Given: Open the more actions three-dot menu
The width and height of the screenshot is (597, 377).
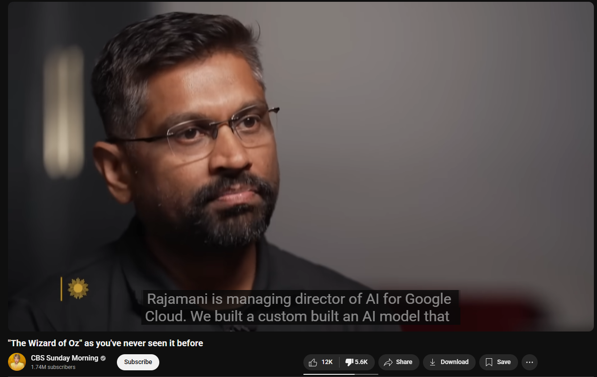Looking at the screenshot, I should pyautogui.click(x=530, y=362).
